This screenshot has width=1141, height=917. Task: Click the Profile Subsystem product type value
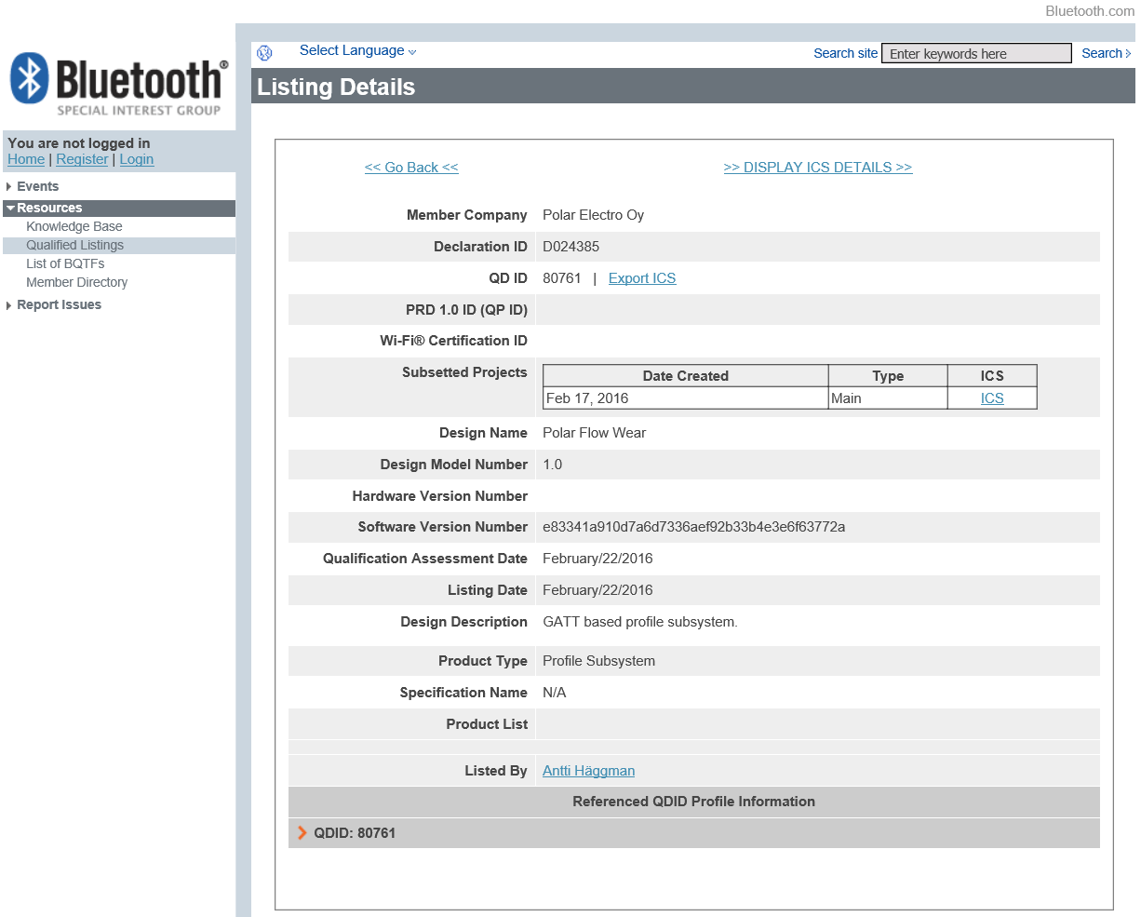coord(599,661)
